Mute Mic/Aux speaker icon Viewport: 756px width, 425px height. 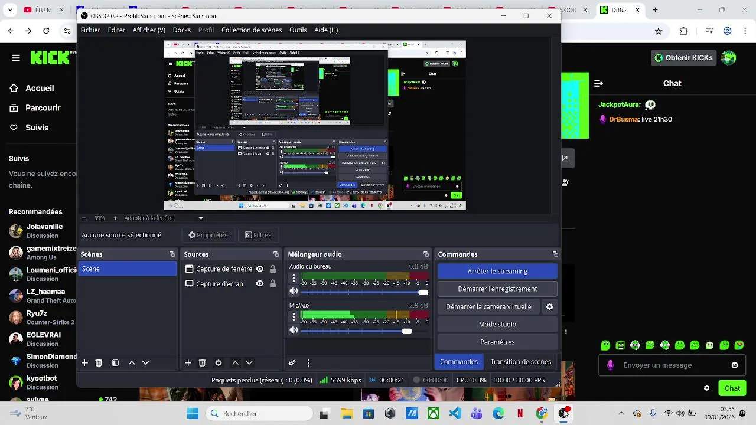tap(294, 331)
